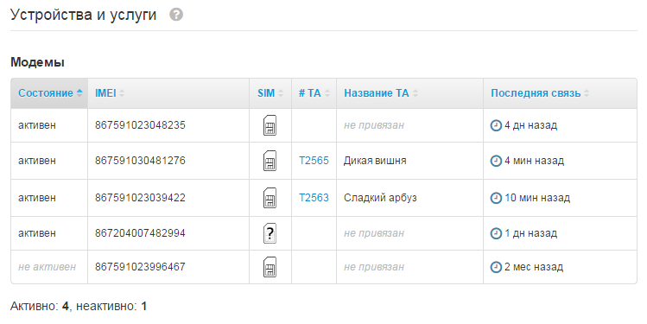
Task: Click не привязан text in first row
Action: point(374,125)
